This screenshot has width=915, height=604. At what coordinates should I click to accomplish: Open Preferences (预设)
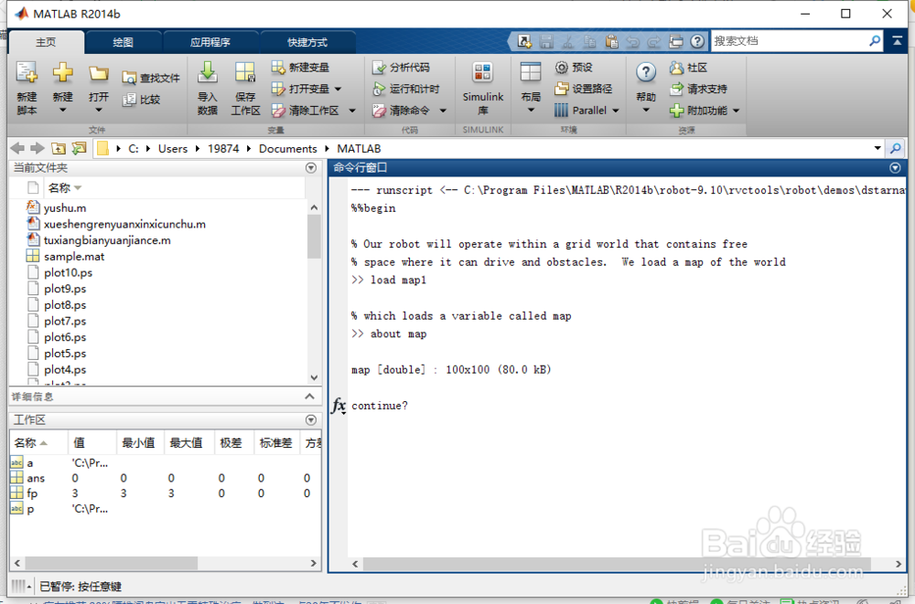[574, 68]
